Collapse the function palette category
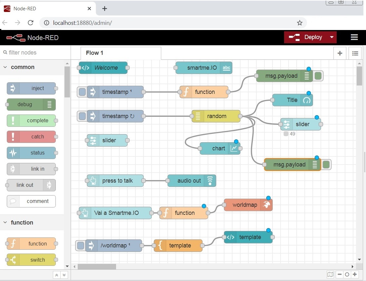This screenshot has width=366, height=281. pos(5,222)
